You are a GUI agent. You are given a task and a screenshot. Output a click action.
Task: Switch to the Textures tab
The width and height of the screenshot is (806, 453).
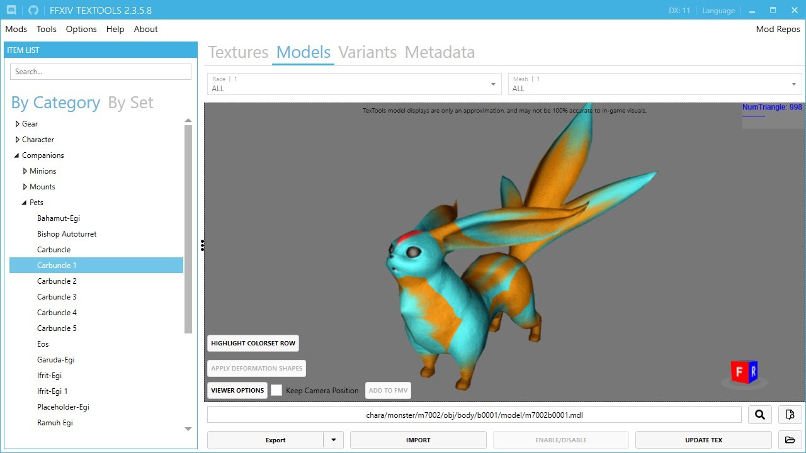pos(238,52)
